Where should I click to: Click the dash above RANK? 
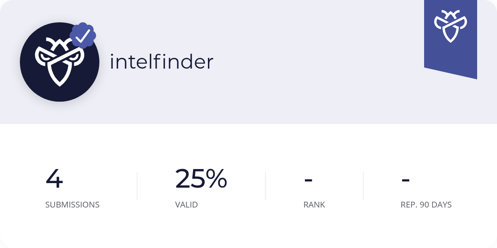click(x=308, y=180)
